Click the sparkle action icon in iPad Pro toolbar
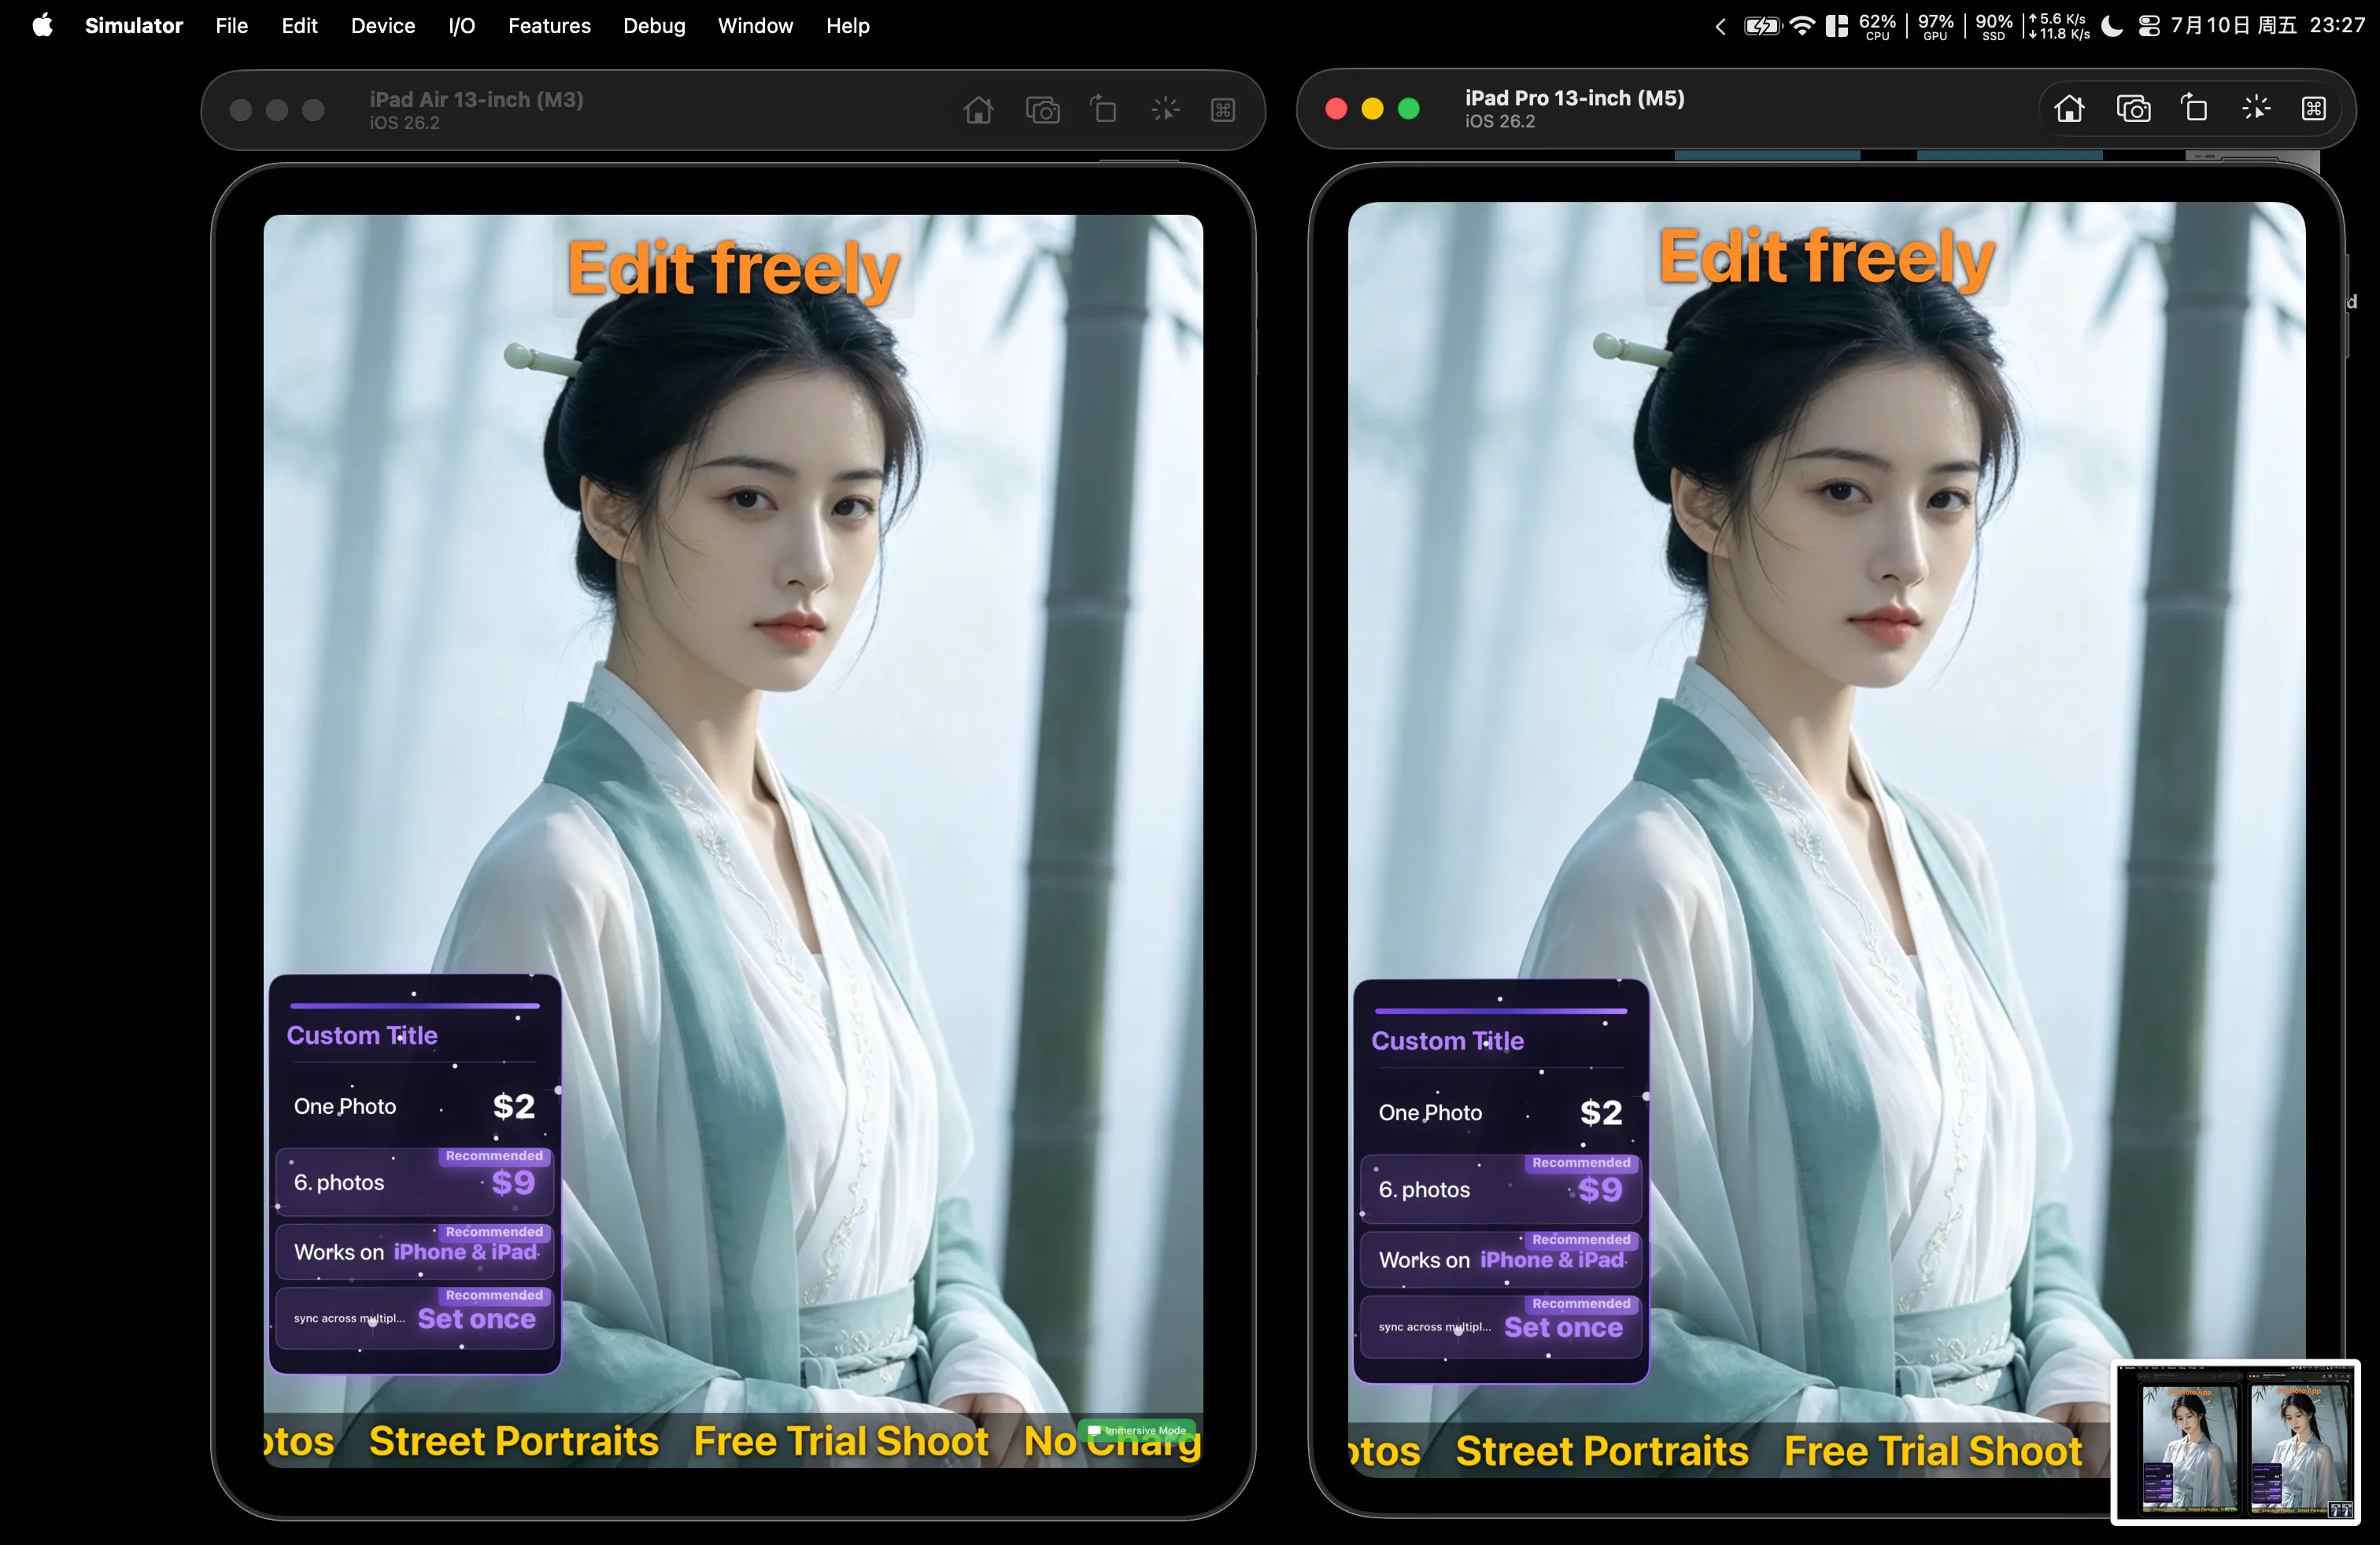 (2256, 108)
